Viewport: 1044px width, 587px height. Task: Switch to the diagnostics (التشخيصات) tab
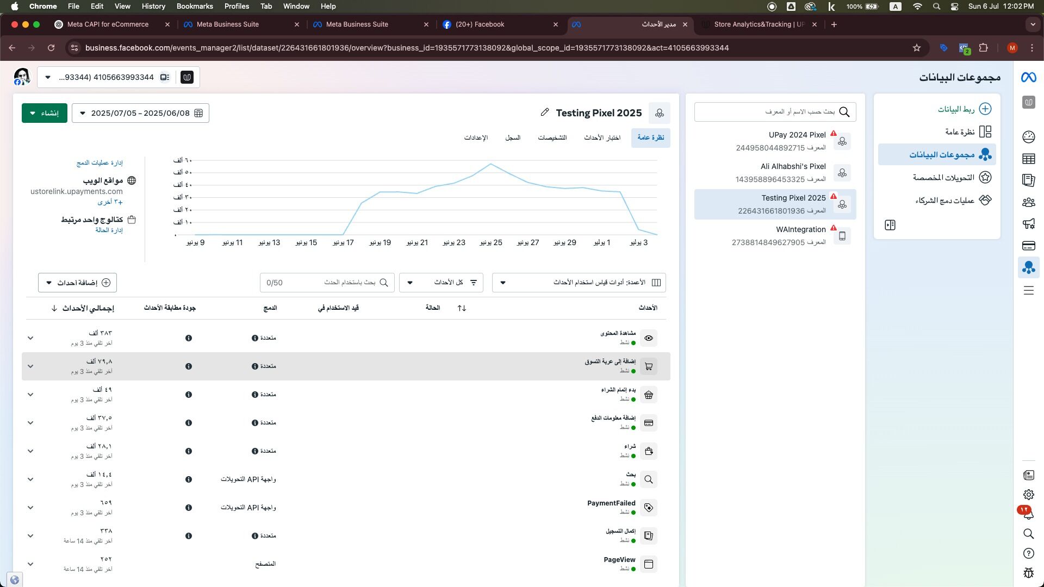(x=552, y=138)
